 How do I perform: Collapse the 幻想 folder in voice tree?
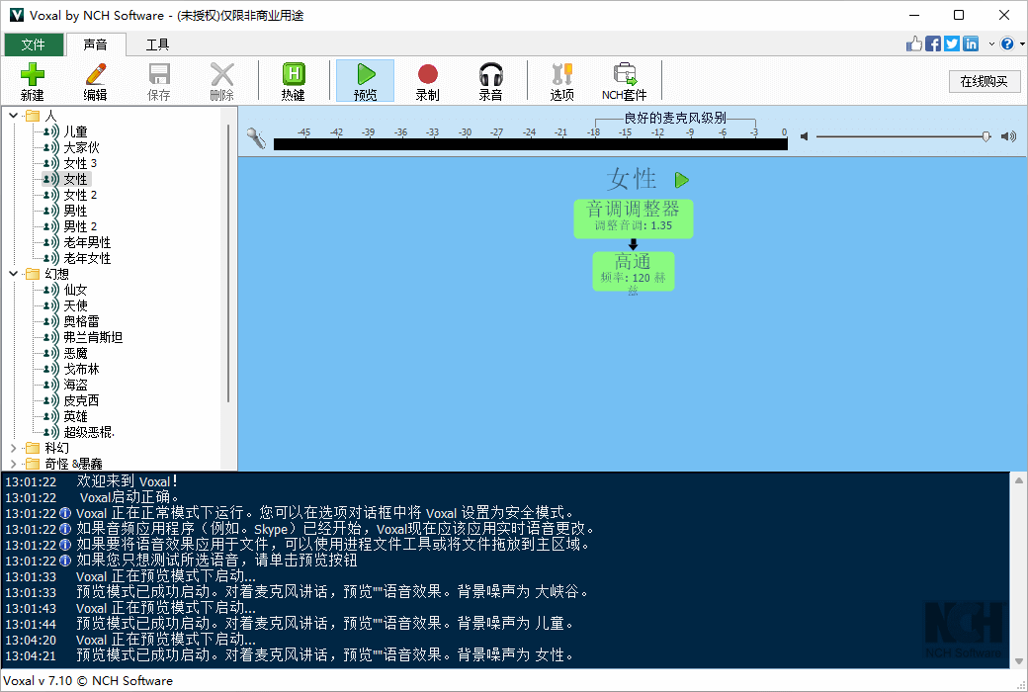[x=13, y=274]
